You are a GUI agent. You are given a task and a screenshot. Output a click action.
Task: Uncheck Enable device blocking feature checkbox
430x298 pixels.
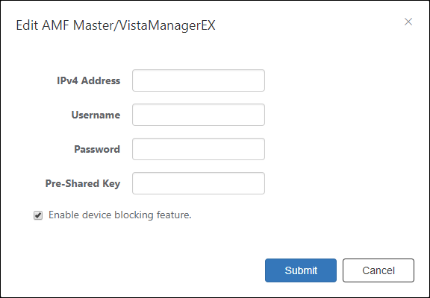(38, 215)
